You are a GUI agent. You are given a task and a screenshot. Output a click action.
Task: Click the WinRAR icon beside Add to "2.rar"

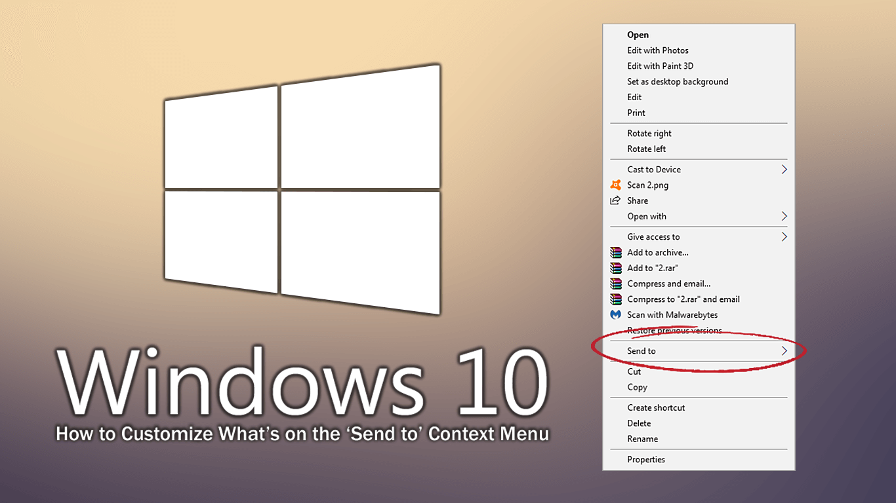615,268
